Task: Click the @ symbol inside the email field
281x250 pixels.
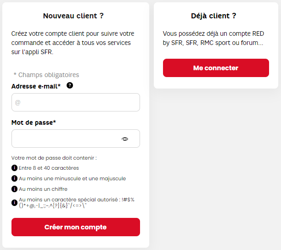Action: (17, 103)
